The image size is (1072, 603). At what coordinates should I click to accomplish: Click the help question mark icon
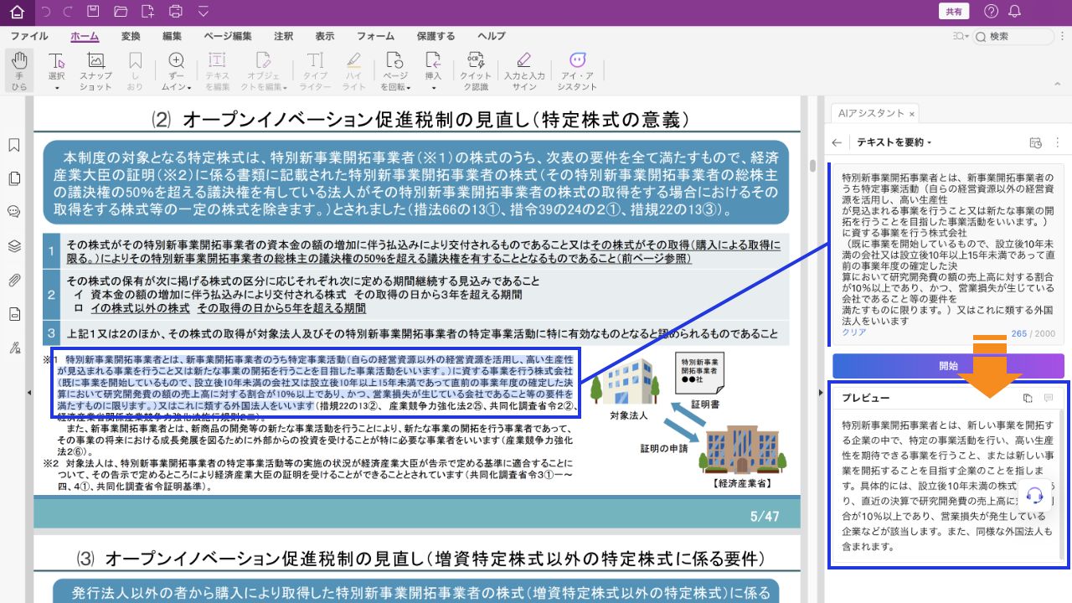coord(992,12)
